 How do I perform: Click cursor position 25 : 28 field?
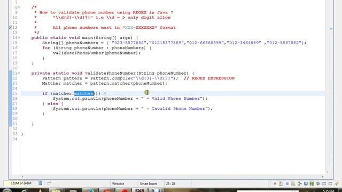pos(170,183)
